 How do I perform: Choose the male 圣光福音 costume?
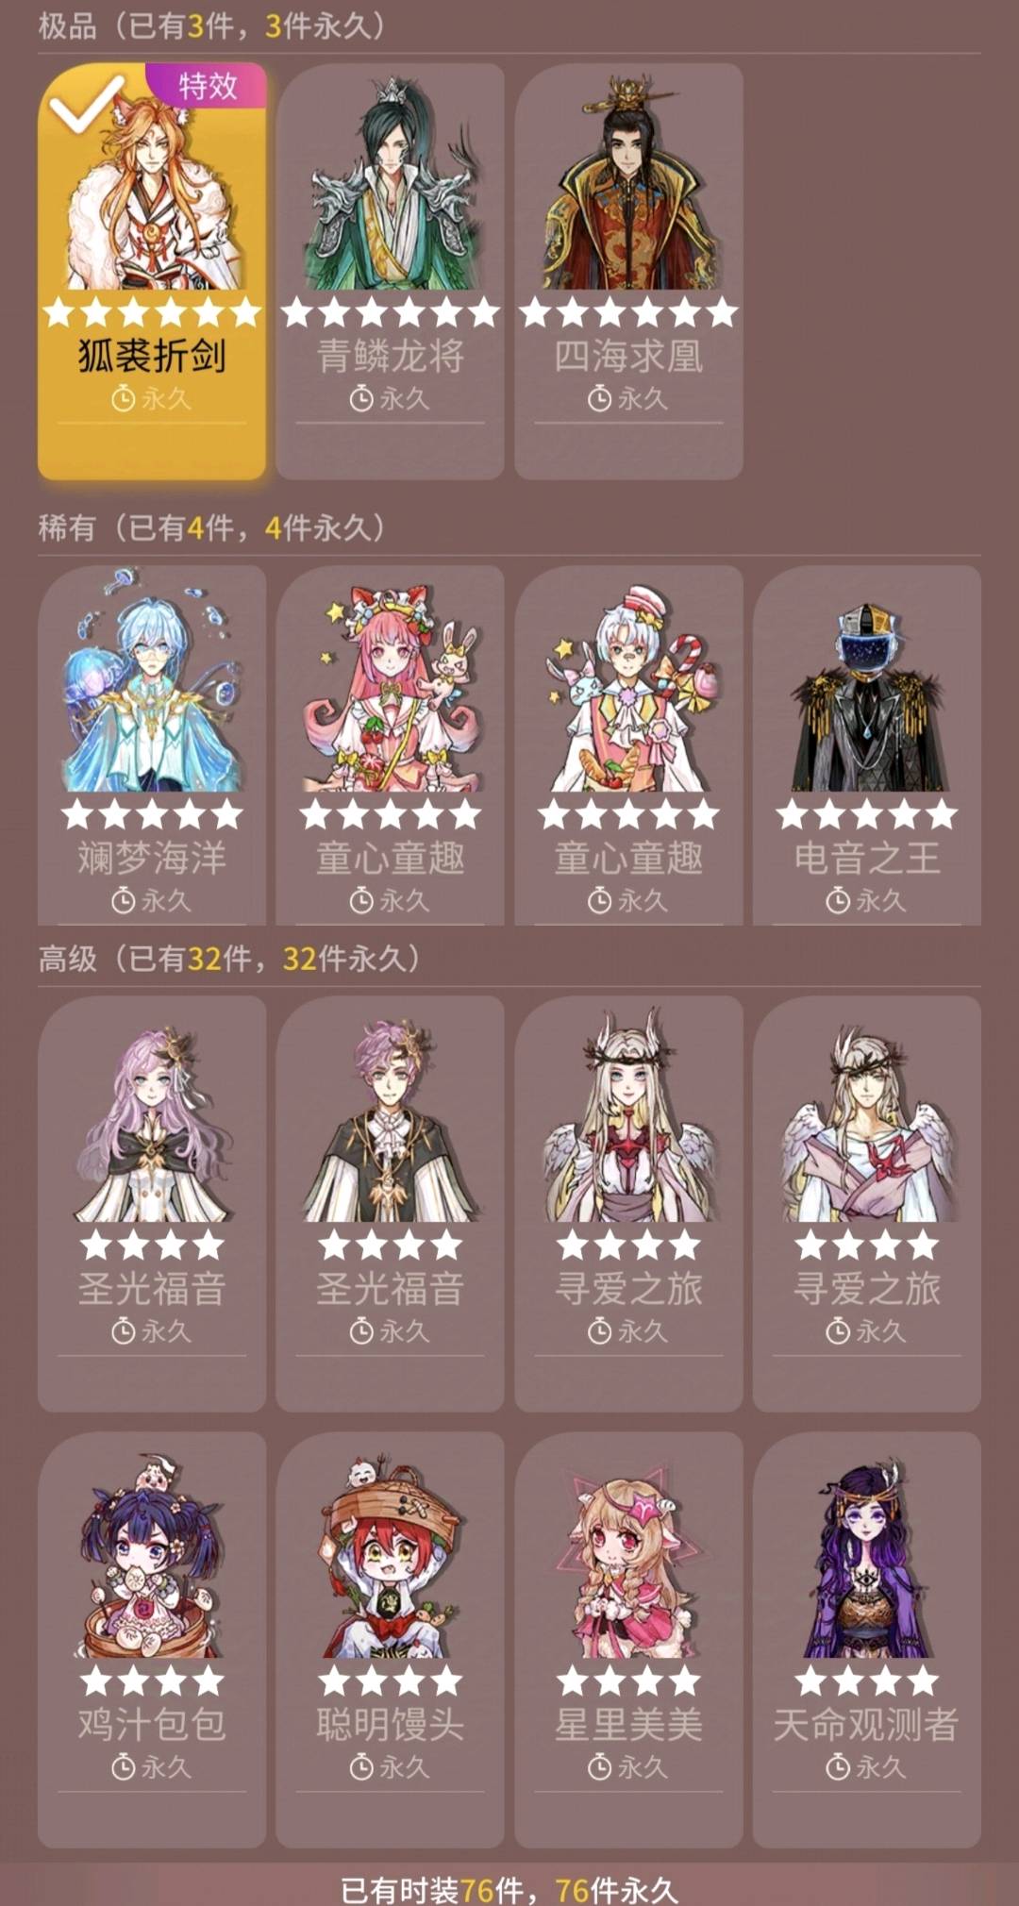pos(390,1204)
